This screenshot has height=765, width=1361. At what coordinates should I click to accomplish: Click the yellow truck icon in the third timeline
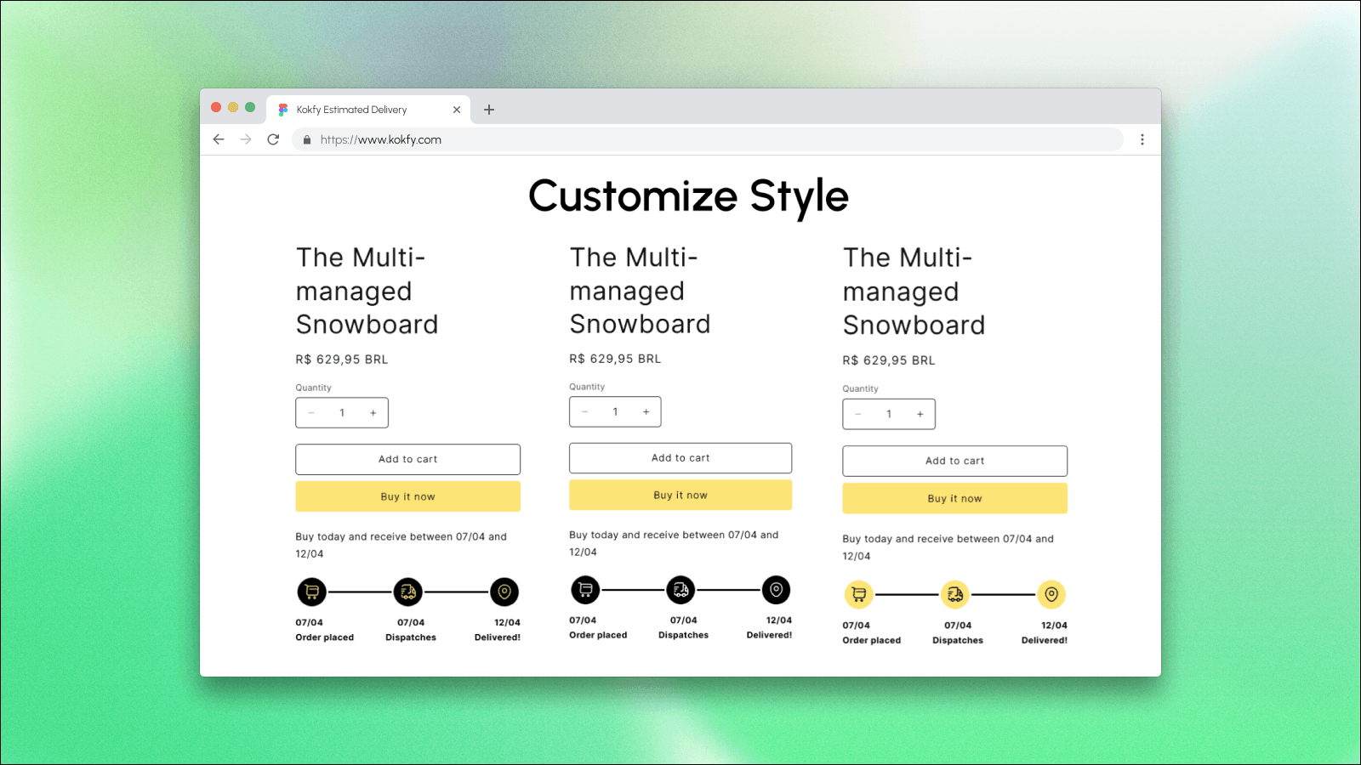click(x=955, y=595)
